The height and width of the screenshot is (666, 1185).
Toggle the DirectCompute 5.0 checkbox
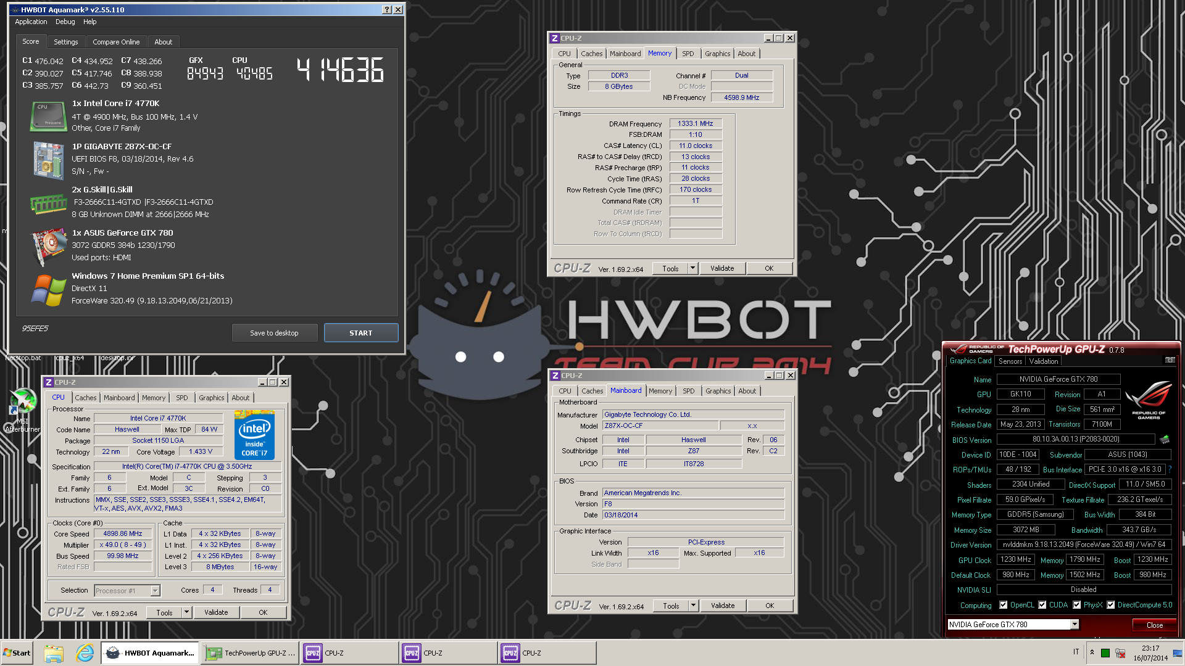click(x=1110, y=605)
